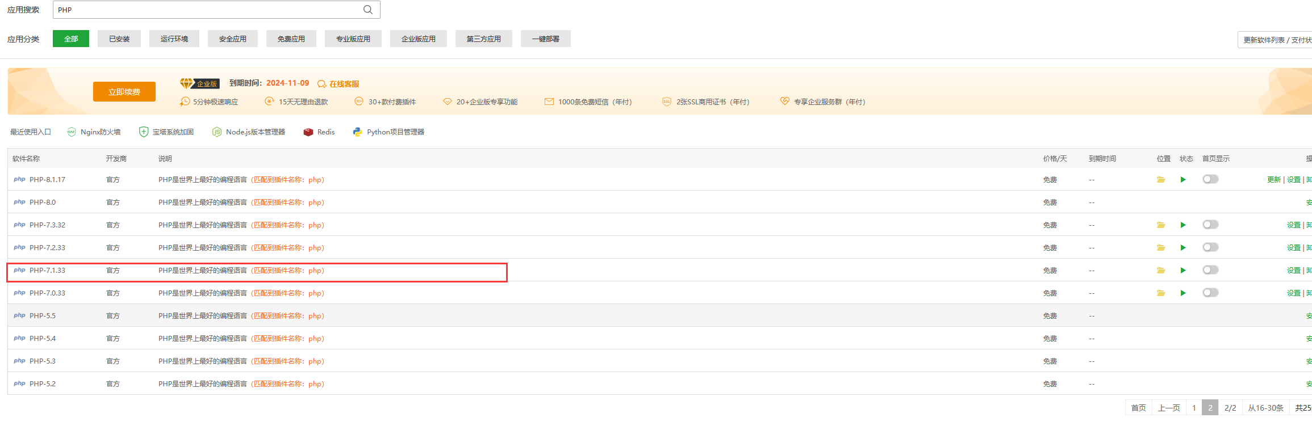Click the run status arrow for PHP-7.2.33

click(x=1183, y=248)
